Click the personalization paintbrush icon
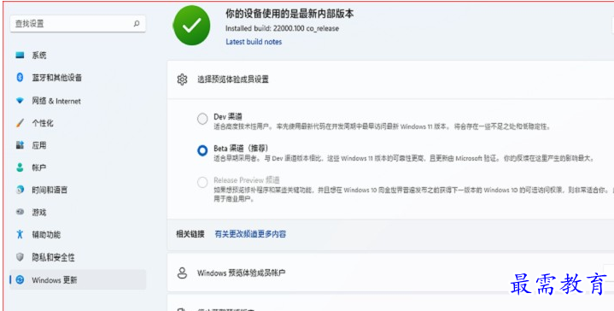 [20, 123]
